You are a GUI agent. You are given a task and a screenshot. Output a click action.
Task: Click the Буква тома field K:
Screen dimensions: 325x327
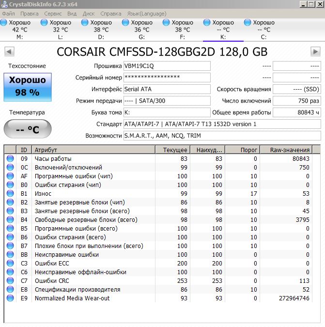pyautogui.click(x=167, y=112)
